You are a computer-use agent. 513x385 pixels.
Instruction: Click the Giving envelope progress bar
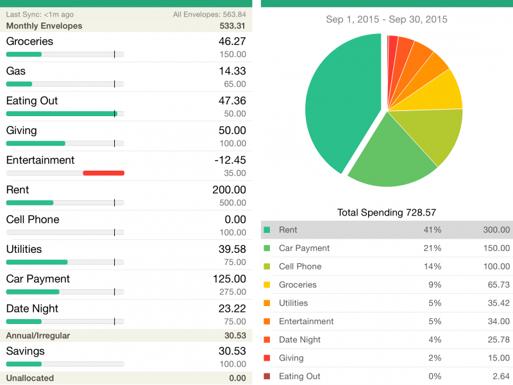coord(65,144)
